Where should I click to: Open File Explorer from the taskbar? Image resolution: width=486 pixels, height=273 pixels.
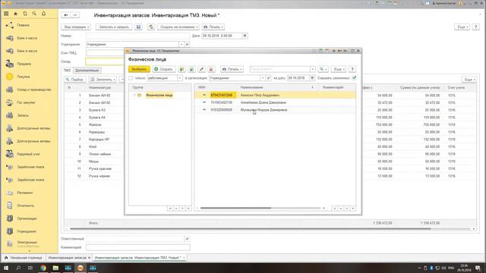[x=55, y=268]
